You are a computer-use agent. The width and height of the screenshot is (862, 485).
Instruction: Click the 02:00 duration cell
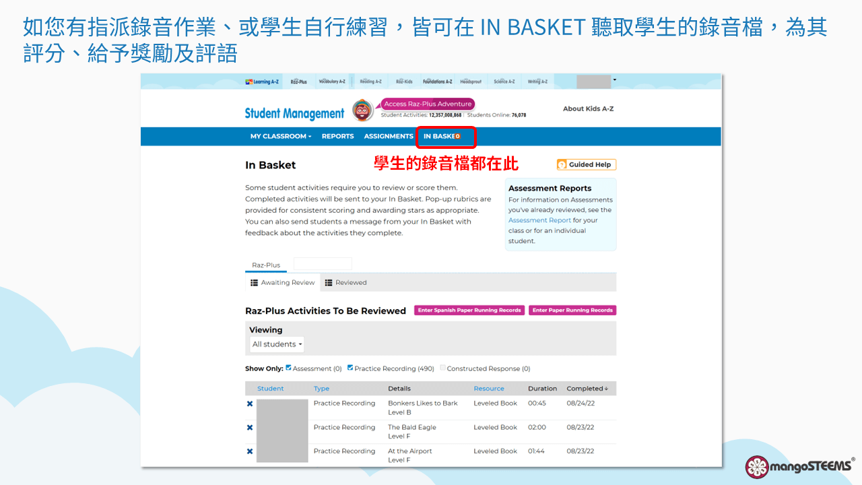[x=537, y=427]
